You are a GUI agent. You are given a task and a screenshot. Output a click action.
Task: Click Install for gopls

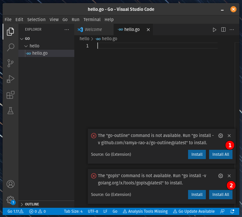[197, 195]
